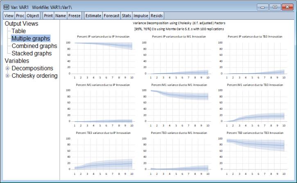Freeze the current view
Viewport: 297px width, 183px height.
(x=74, y=16)
